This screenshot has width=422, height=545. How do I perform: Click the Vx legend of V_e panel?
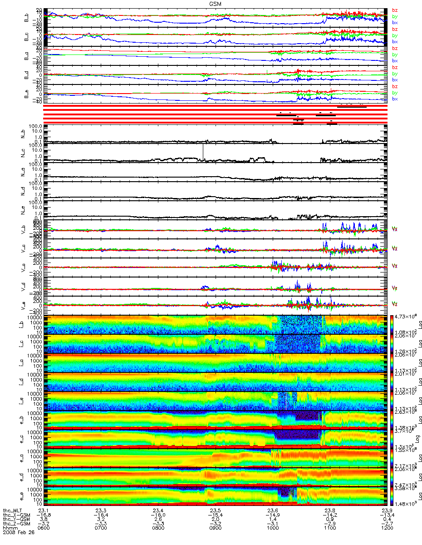click(x=395, y=304)
